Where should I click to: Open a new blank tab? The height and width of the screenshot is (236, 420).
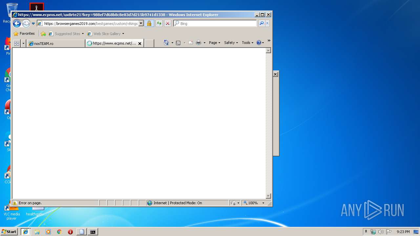tap(149, 43)
